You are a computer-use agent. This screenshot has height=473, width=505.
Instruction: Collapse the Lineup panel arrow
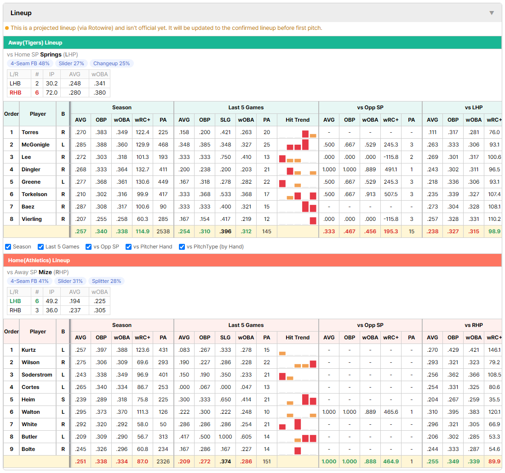coord(492,13)
